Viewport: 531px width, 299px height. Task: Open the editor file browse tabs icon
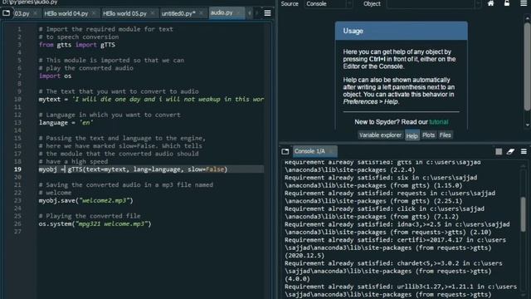(x=6, y=13)
